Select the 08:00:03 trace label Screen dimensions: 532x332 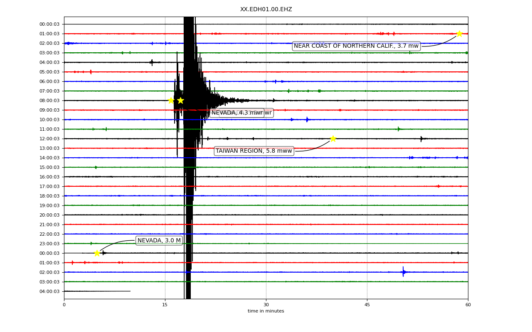tap(49, 100)
